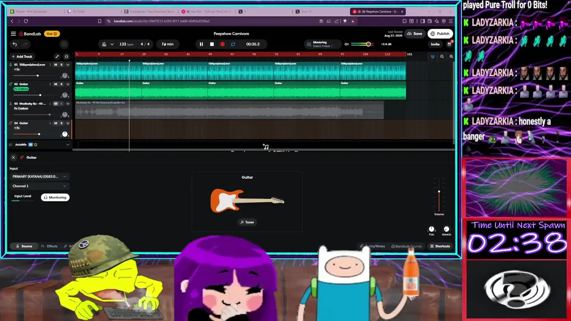571x321 pixels.
Task: Redo the last undone action
Action: [25, 44]
